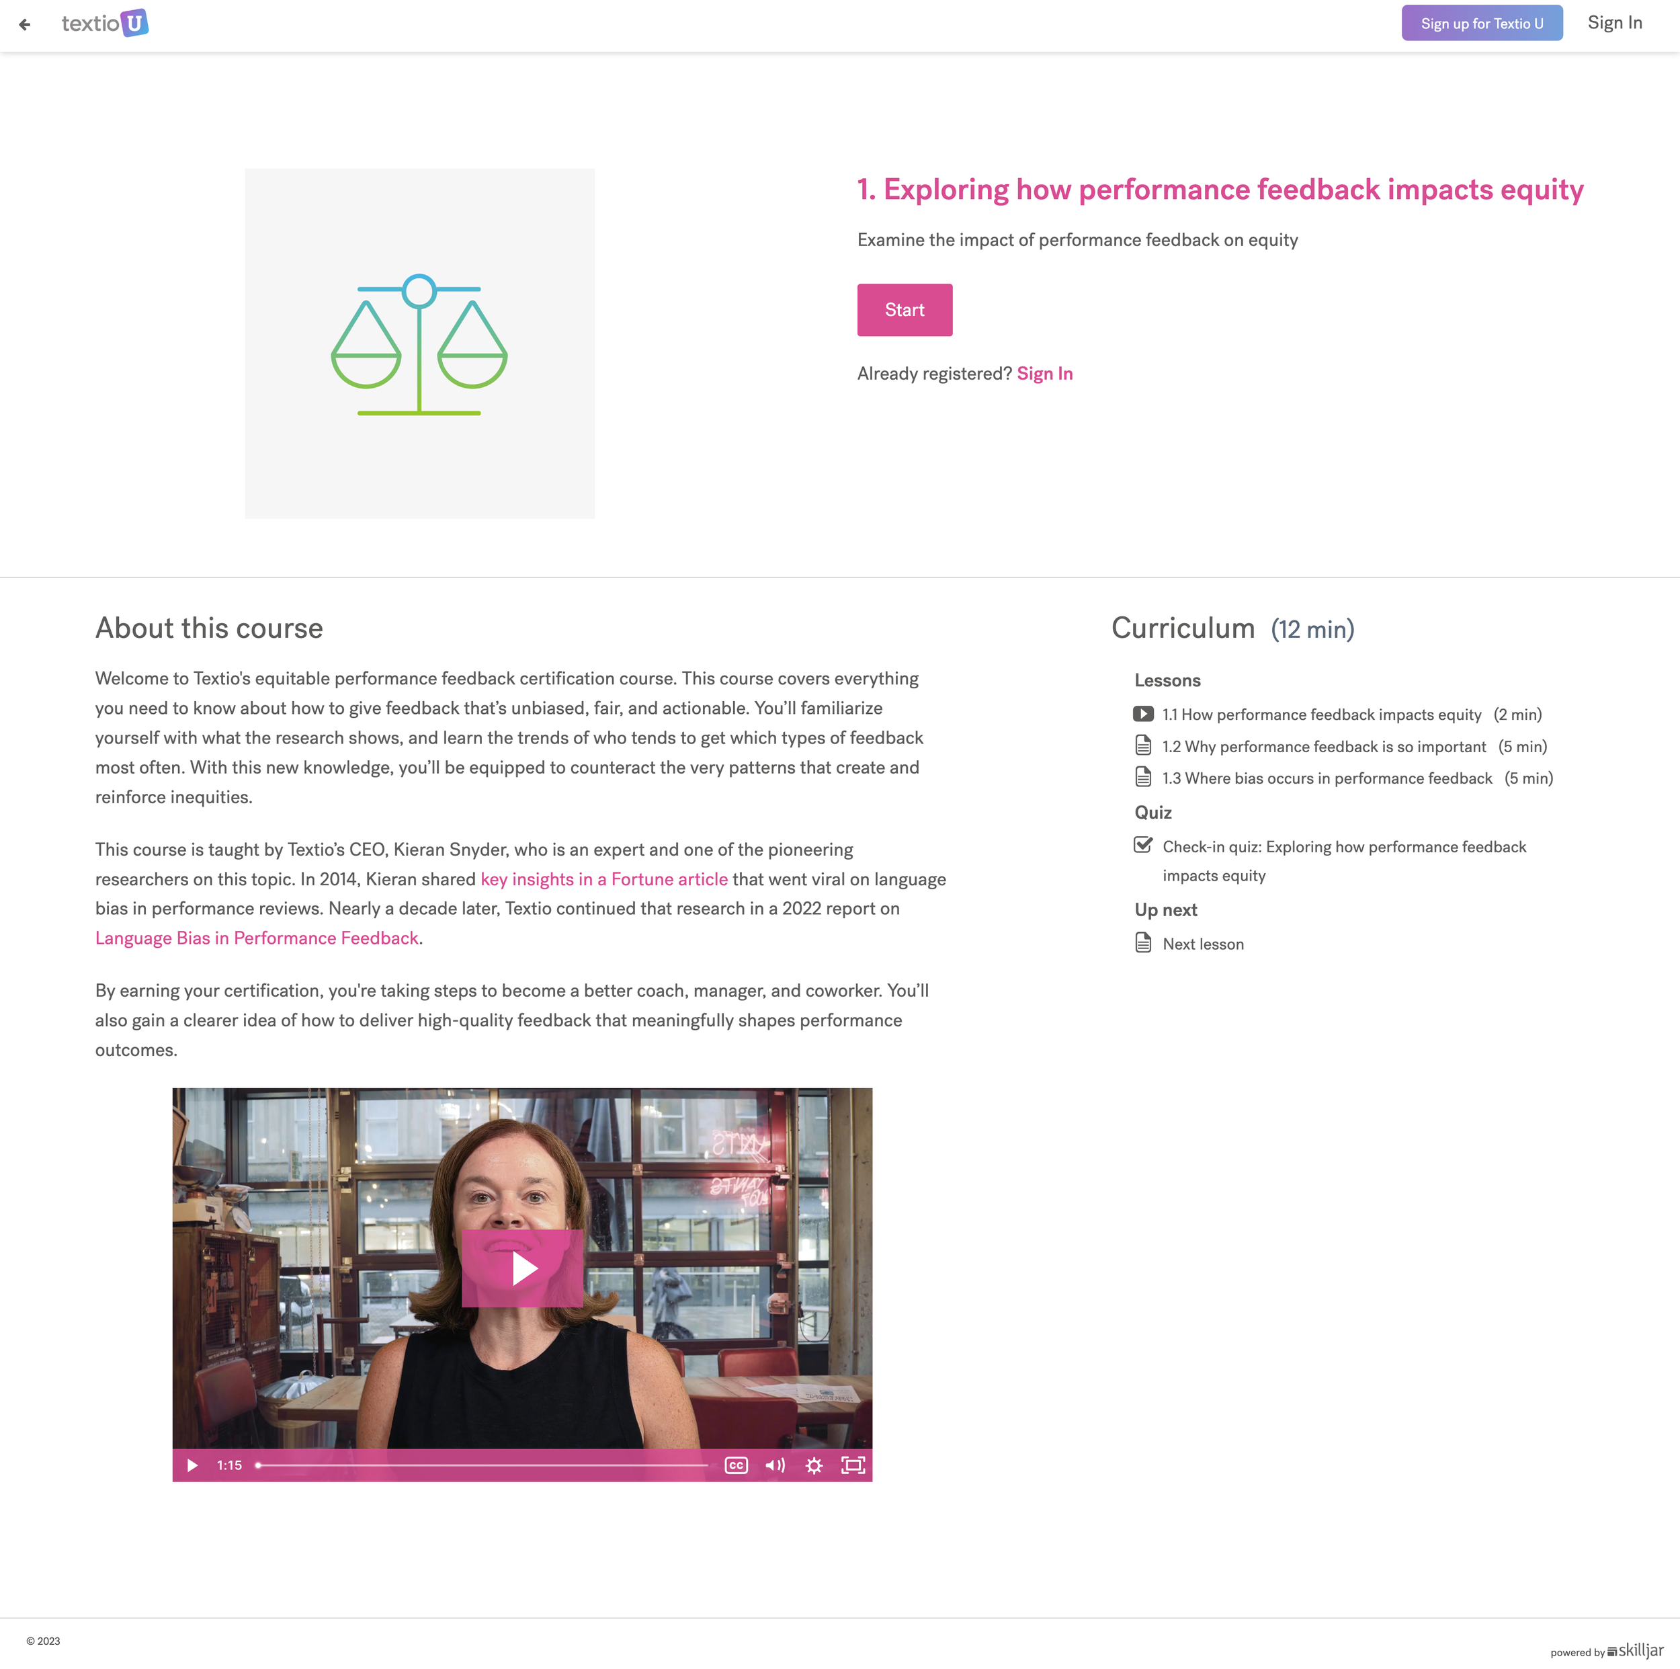Open the Language Bias in Performance Feedback link
1680x1669 pixels.
[x=257, y=938]
